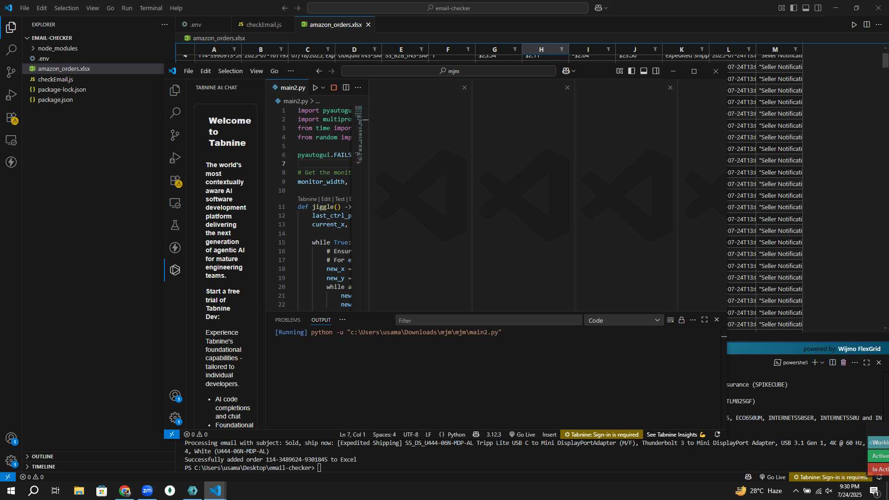The width and height of the screenshot is (889, 500).
Task: Run main2.py with the play icon
Action: click(315, 87)
